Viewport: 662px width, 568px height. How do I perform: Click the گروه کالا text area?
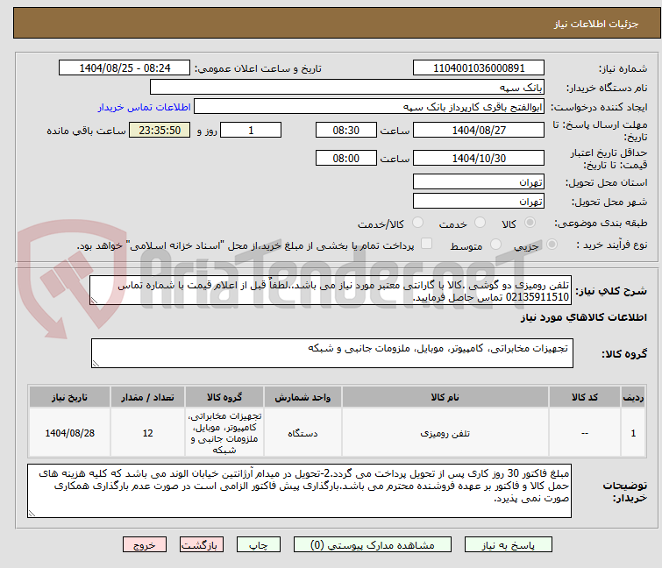pos(331,353)
